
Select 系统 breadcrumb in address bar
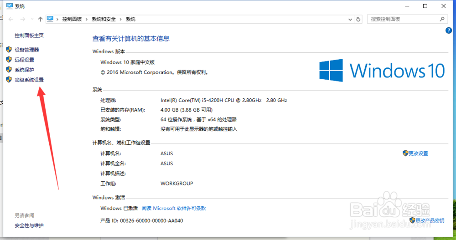click(x=130, y=19)
